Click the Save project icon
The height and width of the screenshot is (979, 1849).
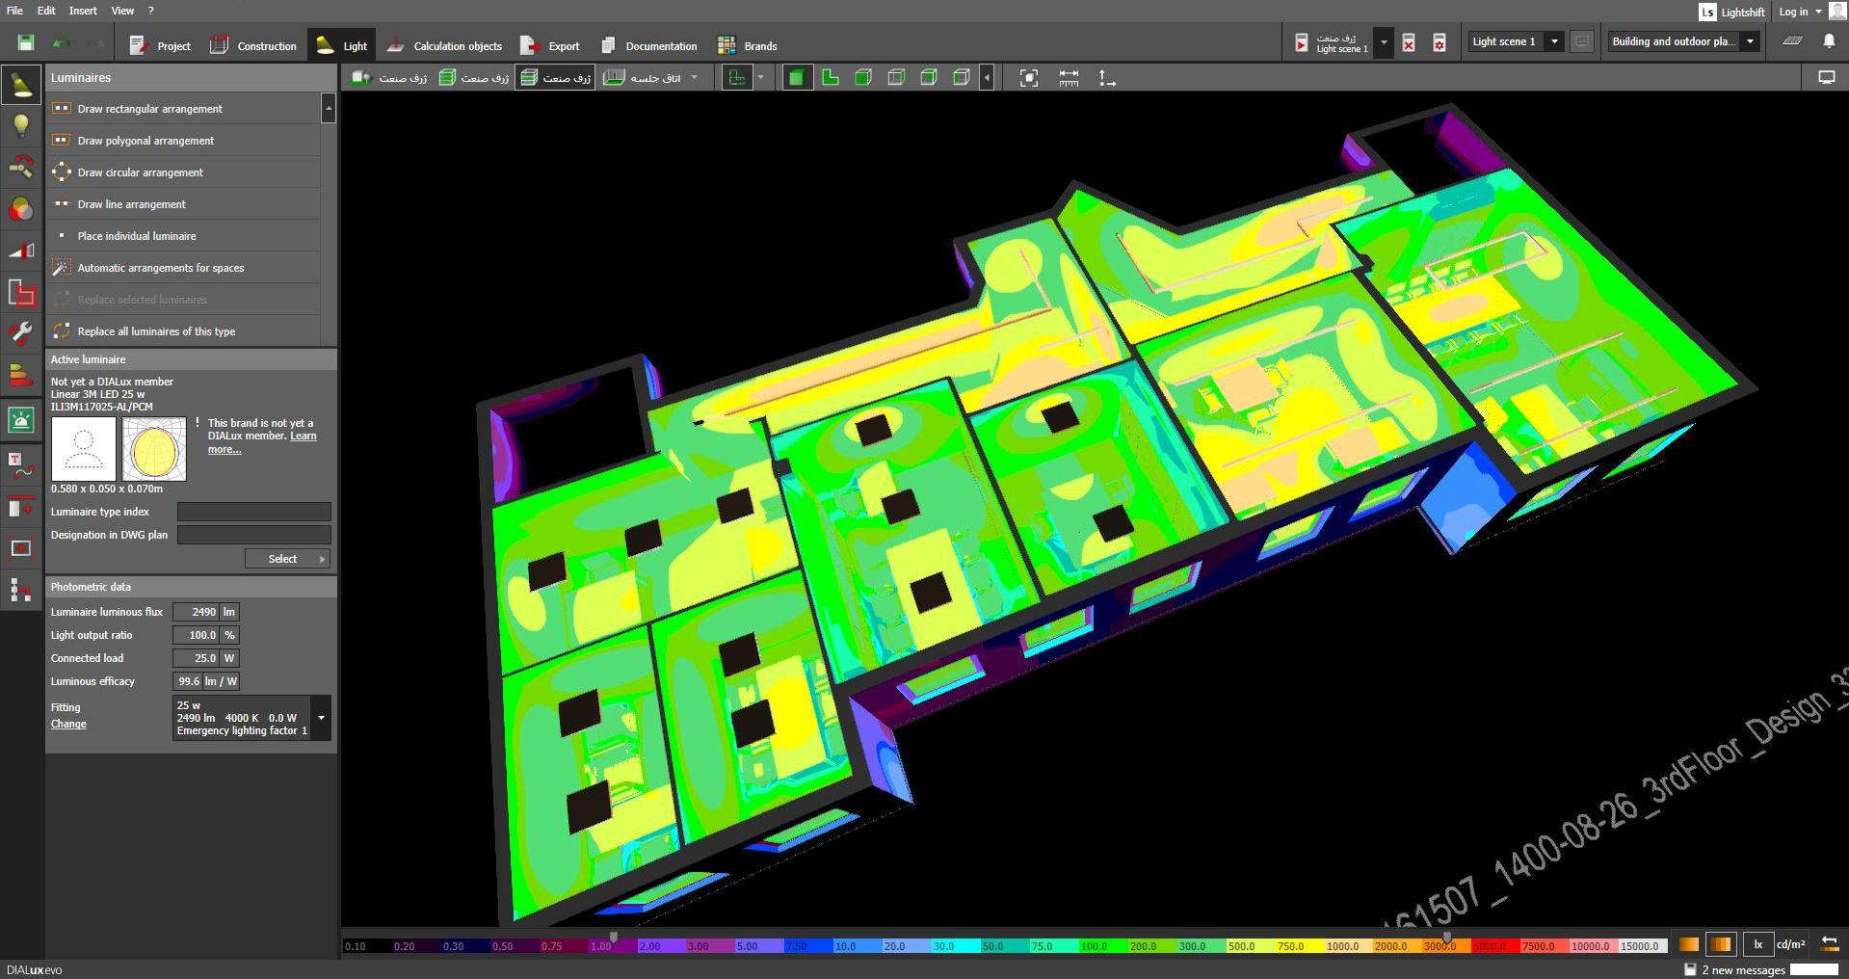pyautogui.click(x=26, y=43)
